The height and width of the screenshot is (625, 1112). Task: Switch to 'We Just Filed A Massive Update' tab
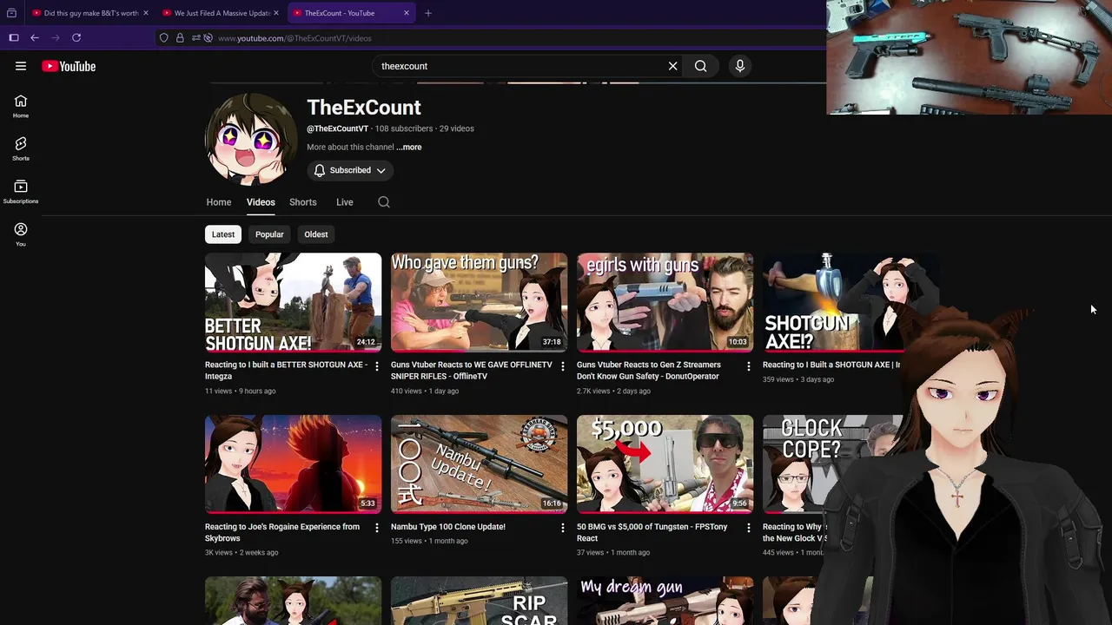click(x=220, y=13)
